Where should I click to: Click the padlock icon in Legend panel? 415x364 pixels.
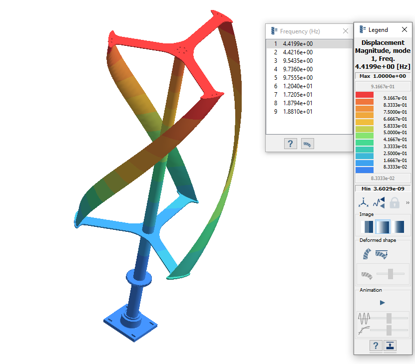[x=395, y=202]
